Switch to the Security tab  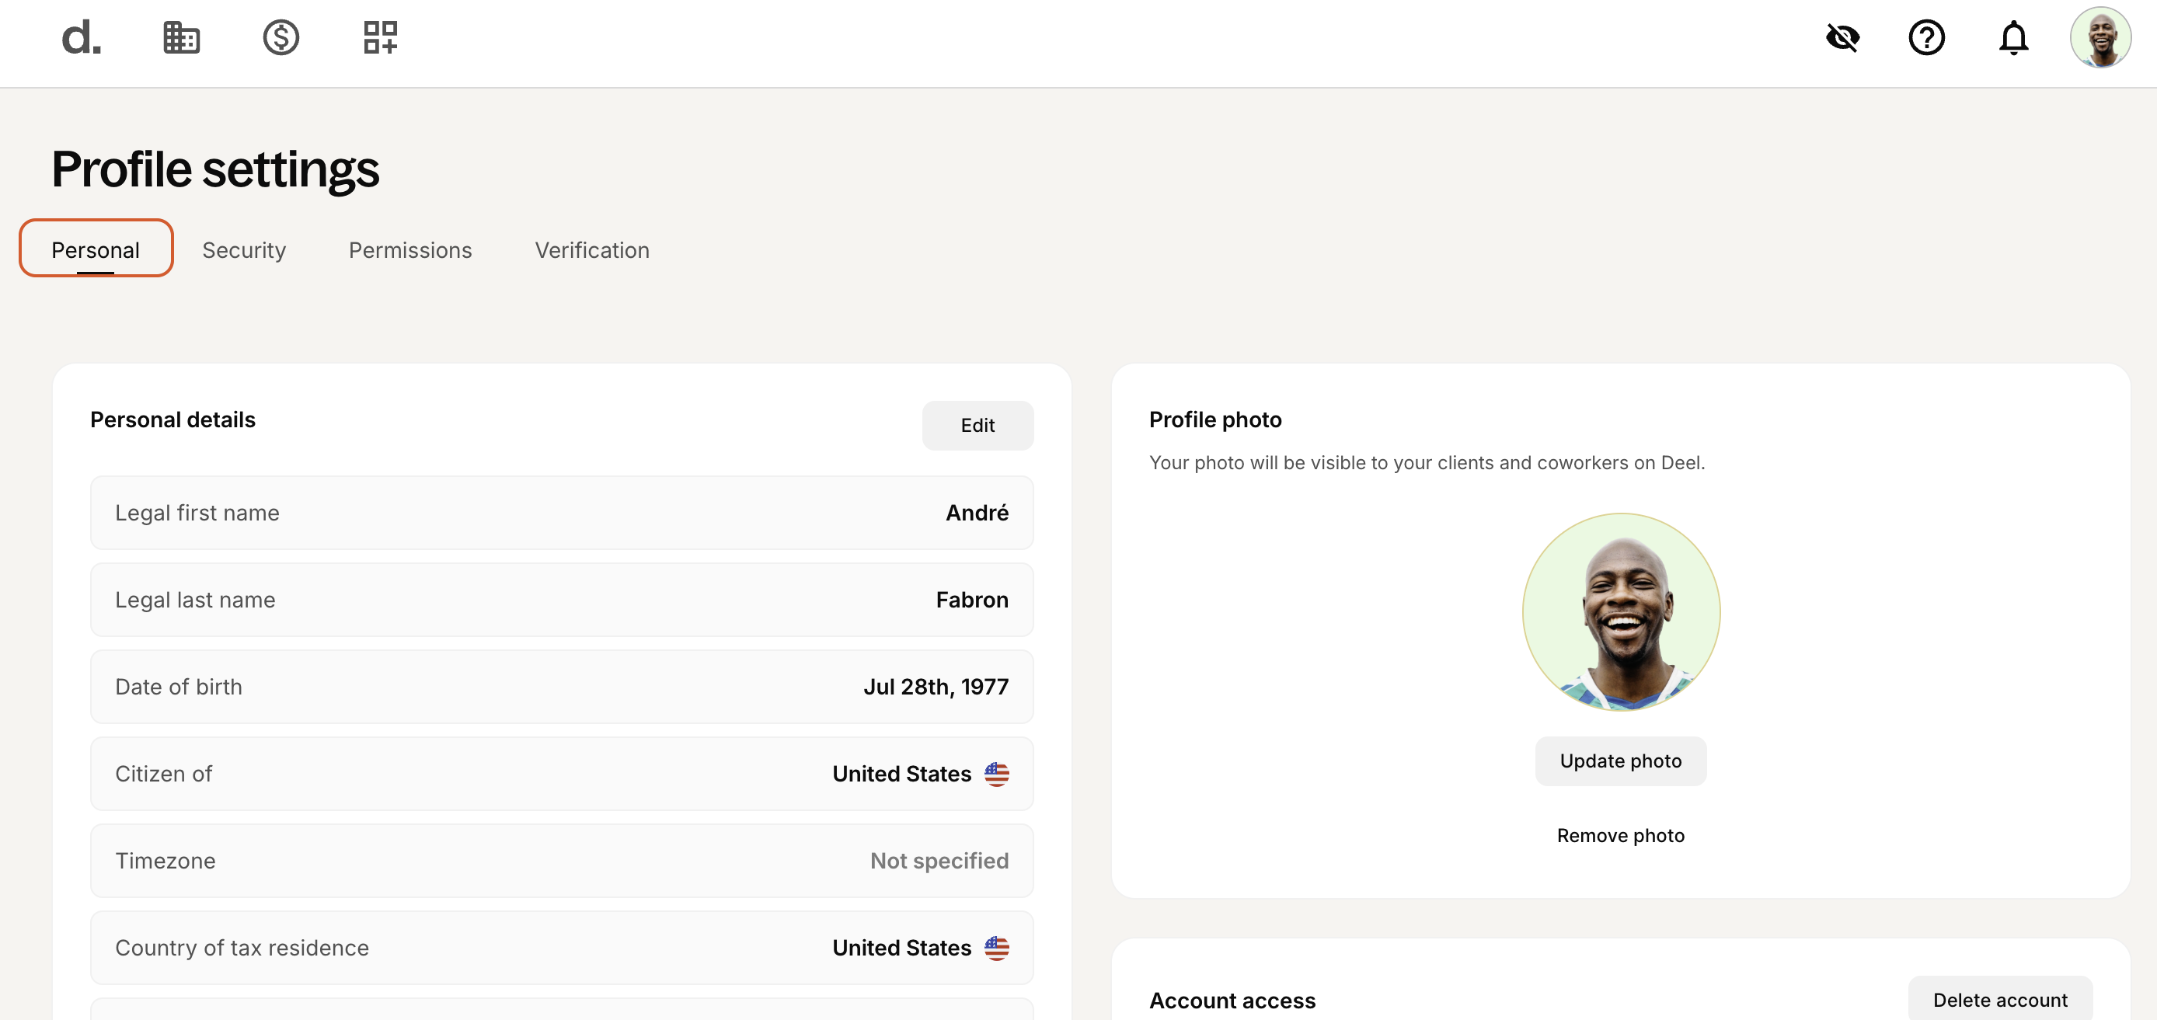244,249
